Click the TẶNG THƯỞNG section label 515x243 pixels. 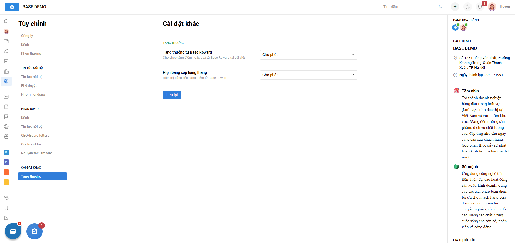point(173,43)
